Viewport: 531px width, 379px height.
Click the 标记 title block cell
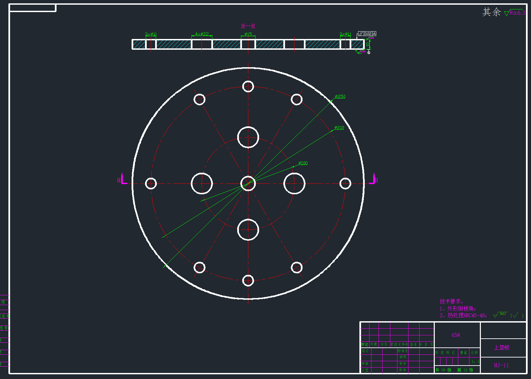coord(365,344)
